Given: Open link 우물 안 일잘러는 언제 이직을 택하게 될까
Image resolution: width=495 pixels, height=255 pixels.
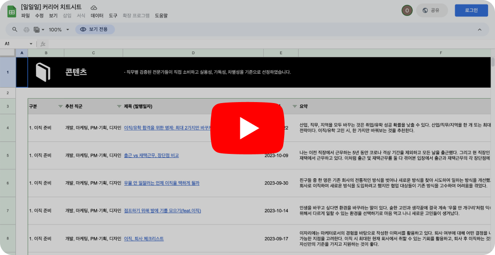Looking at the screenshot, I should (x=162, y=183).
